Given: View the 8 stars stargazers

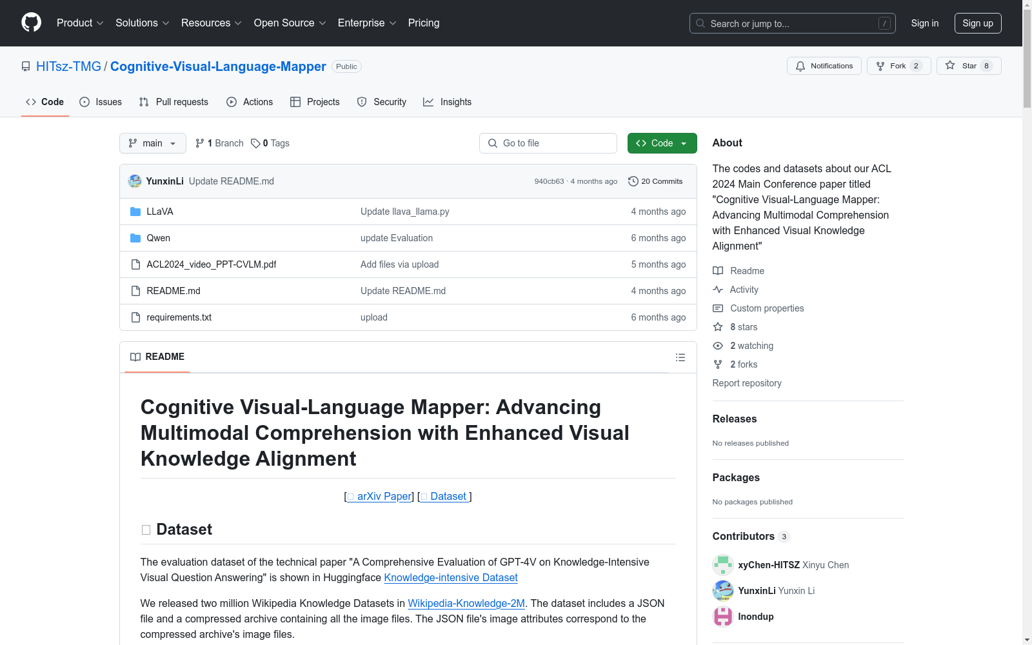Looking at the screenshot, I should tap(735, 327).
